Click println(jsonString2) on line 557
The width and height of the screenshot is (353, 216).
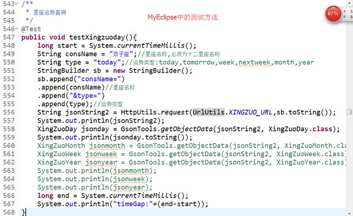123,120
